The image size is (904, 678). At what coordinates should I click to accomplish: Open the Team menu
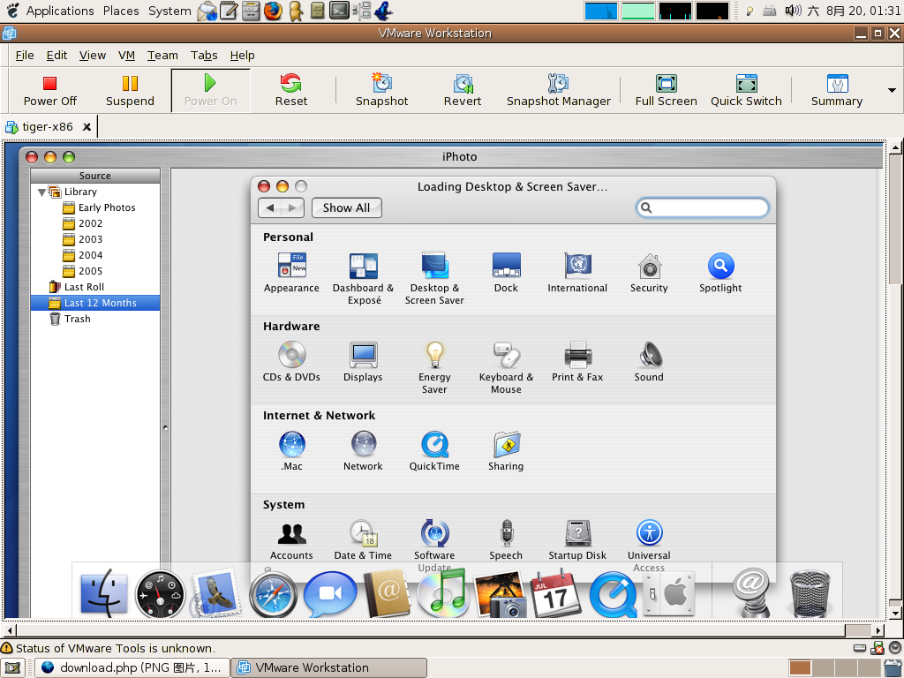click(x=162, y=56)
